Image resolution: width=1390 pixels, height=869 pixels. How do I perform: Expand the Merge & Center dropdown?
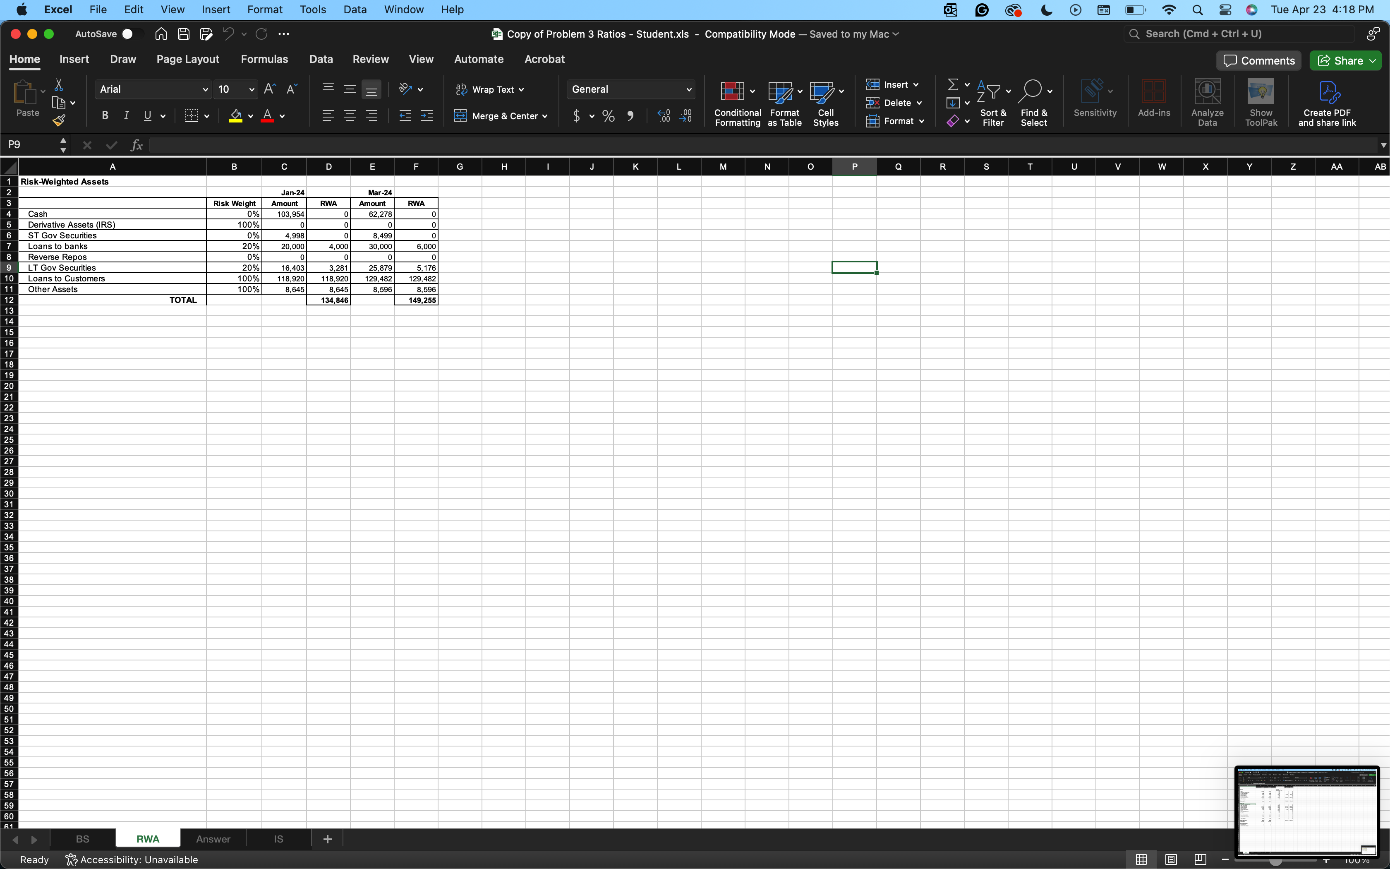(x=544, y=116)
